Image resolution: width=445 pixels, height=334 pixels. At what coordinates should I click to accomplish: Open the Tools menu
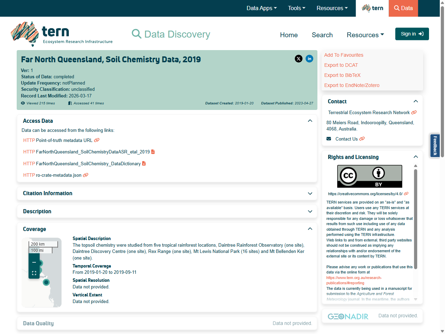297,8
